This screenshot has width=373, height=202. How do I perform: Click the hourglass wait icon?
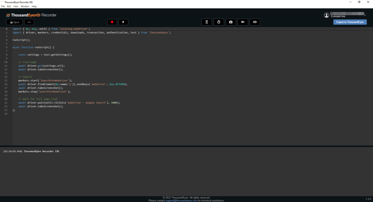[x=207, y=22]
